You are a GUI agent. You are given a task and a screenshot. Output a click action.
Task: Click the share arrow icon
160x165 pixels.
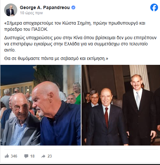[x=43, y=156]
